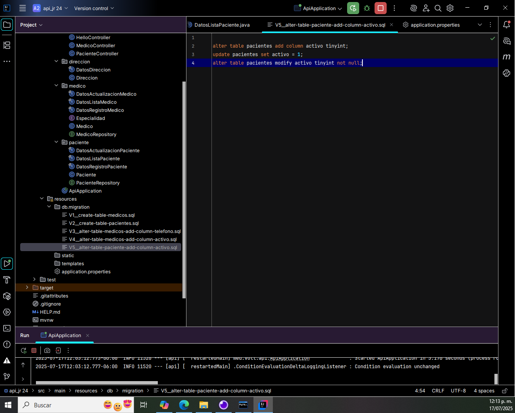515x413 pixels.
Task: Open Code With Me add-user icon
Action: coord(426,8)
